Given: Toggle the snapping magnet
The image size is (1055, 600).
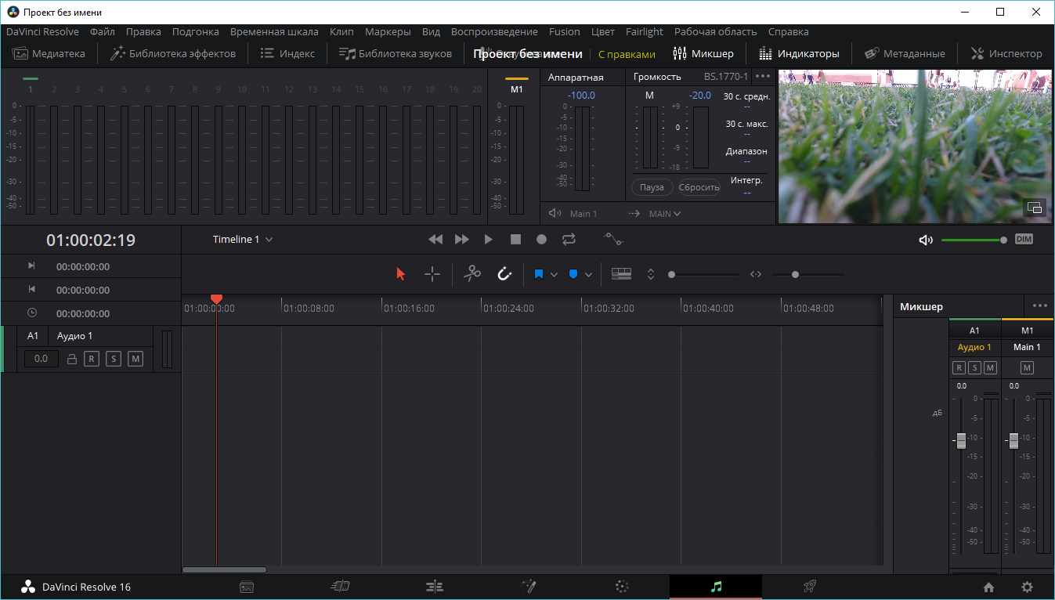Looking at the screenshot, I should (504, 274).
